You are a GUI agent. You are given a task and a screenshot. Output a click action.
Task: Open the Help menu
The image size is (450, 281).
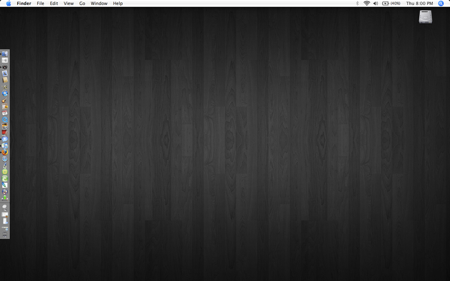pyautogui.click(x=118, y=3)
